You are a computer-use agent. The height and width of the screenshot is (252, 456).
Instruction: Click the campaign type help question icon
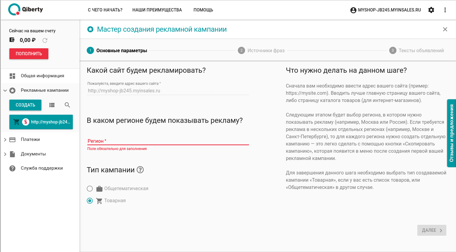pos(140,170)
